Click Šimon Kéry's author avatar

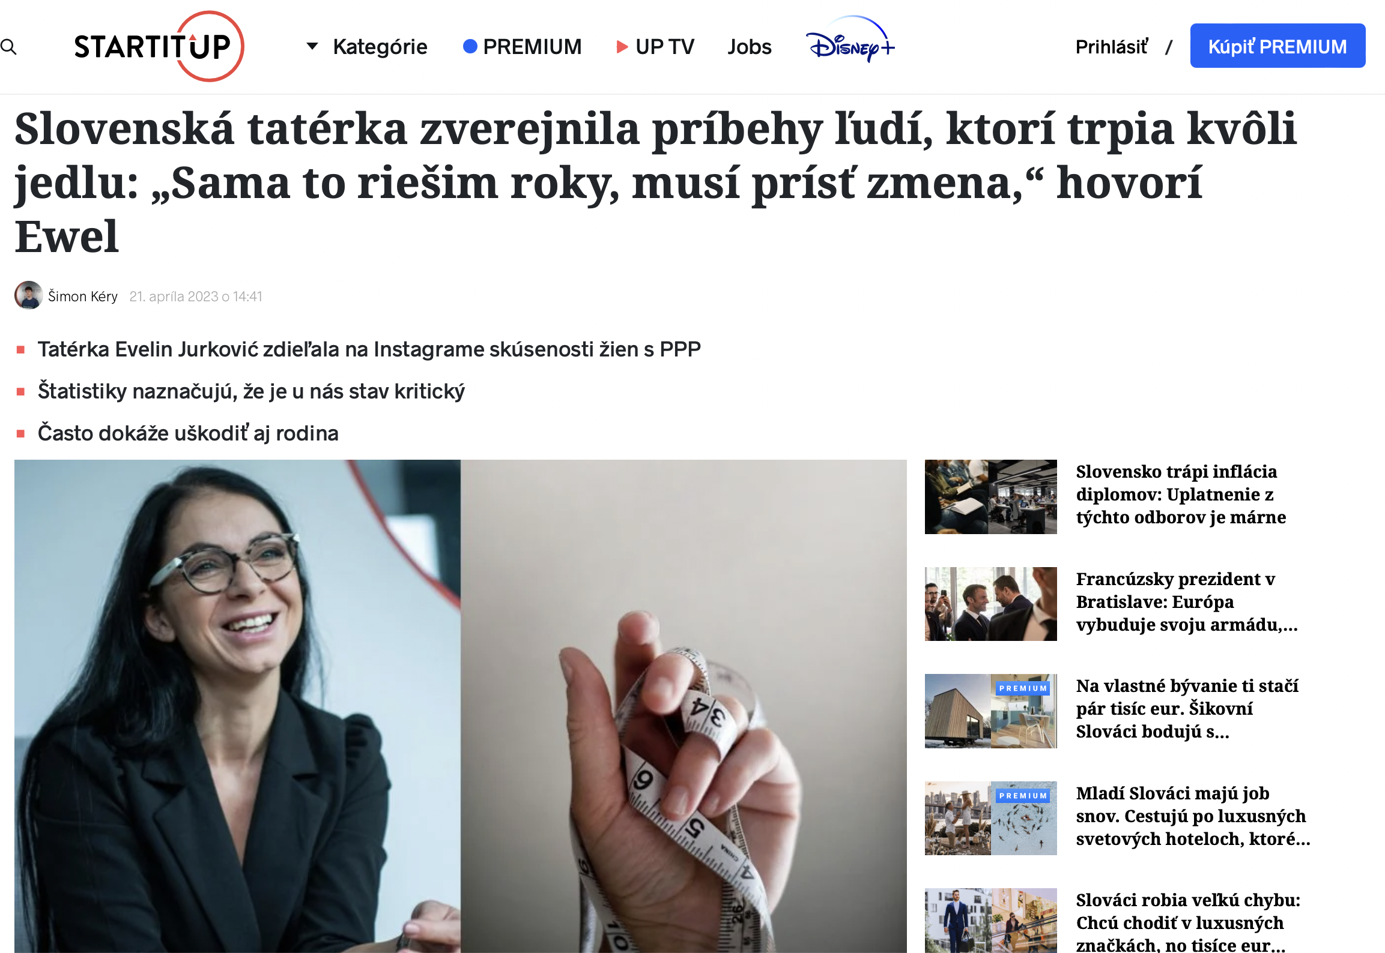[x=28, y=295]
